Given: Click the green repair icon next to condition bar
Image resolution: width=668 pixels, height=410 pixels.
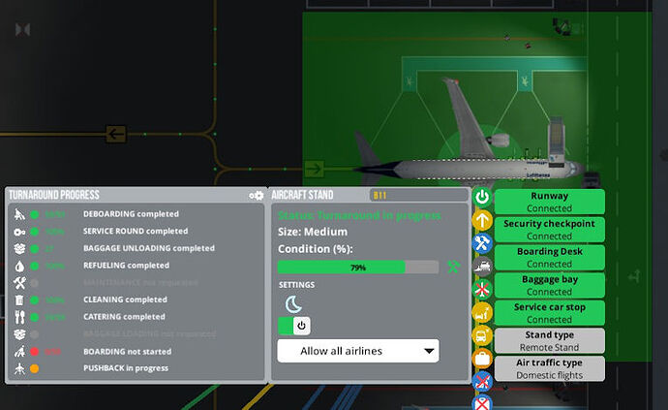Looking at the screenshot, I should (452, 268).
